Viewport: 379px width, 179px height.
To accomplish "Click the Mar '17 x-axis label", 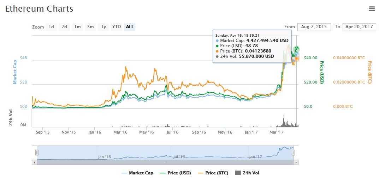I will pyautogui.click(x=277, y=132).
